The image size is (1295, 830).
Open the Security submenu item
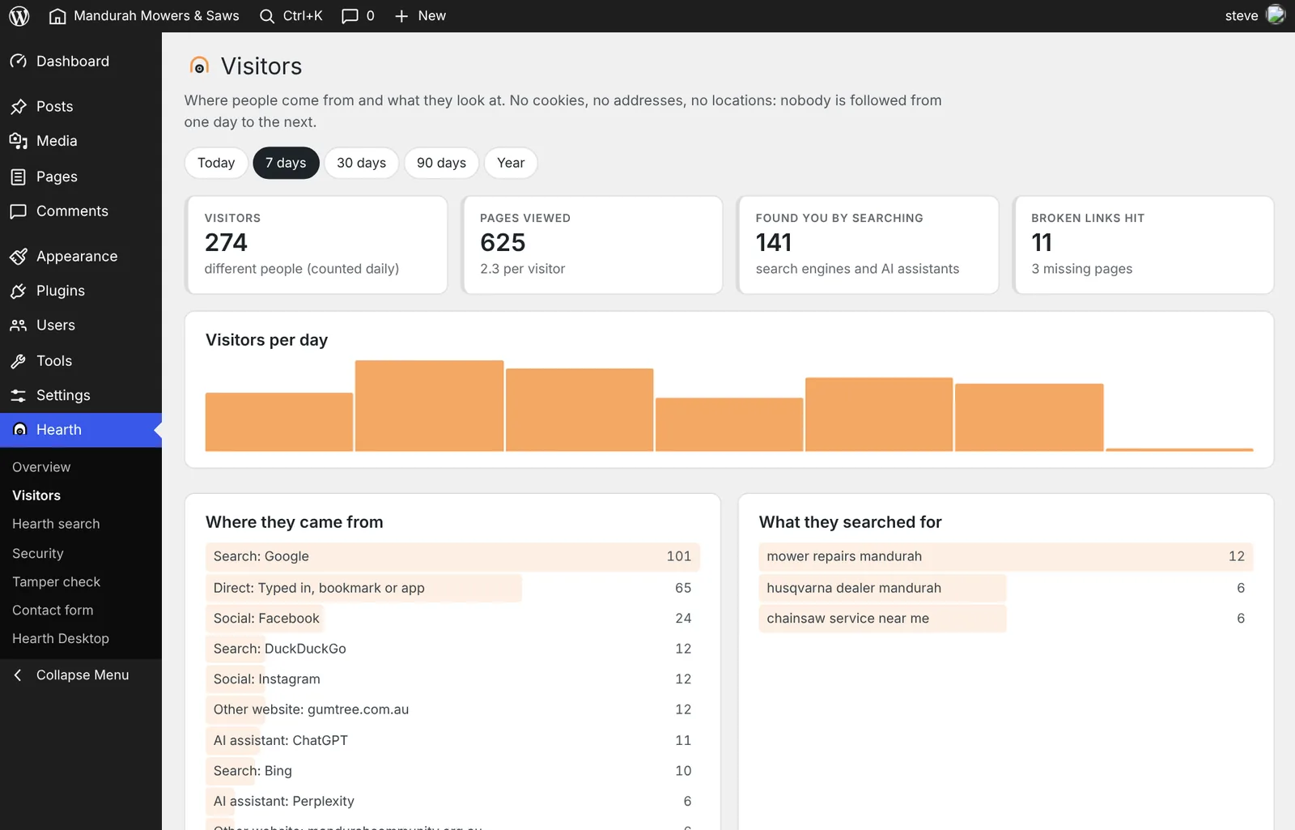tap(38, 554)
